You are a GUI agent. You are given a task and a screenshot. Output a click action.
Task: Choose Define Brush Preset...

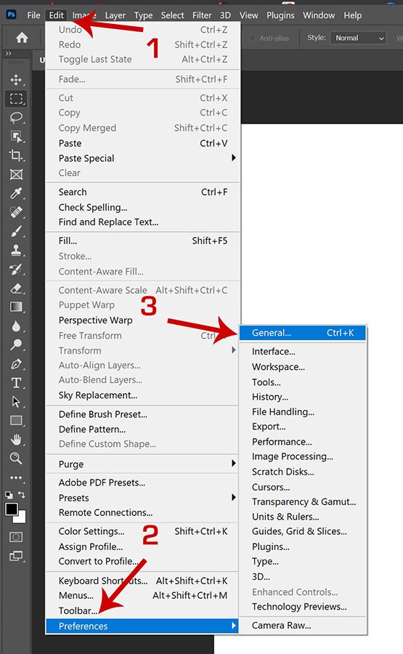tap(142, 414)
